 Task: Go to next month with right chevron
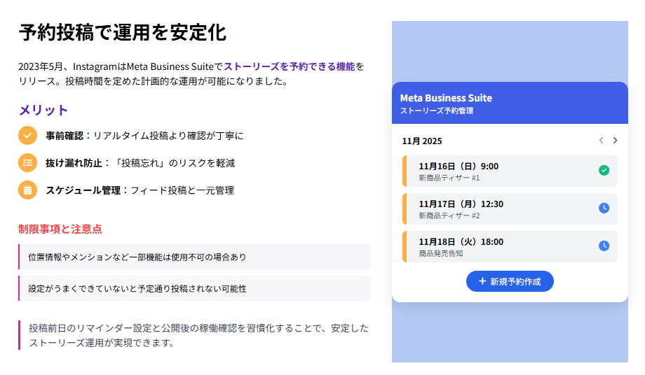(x=615, y=141)
